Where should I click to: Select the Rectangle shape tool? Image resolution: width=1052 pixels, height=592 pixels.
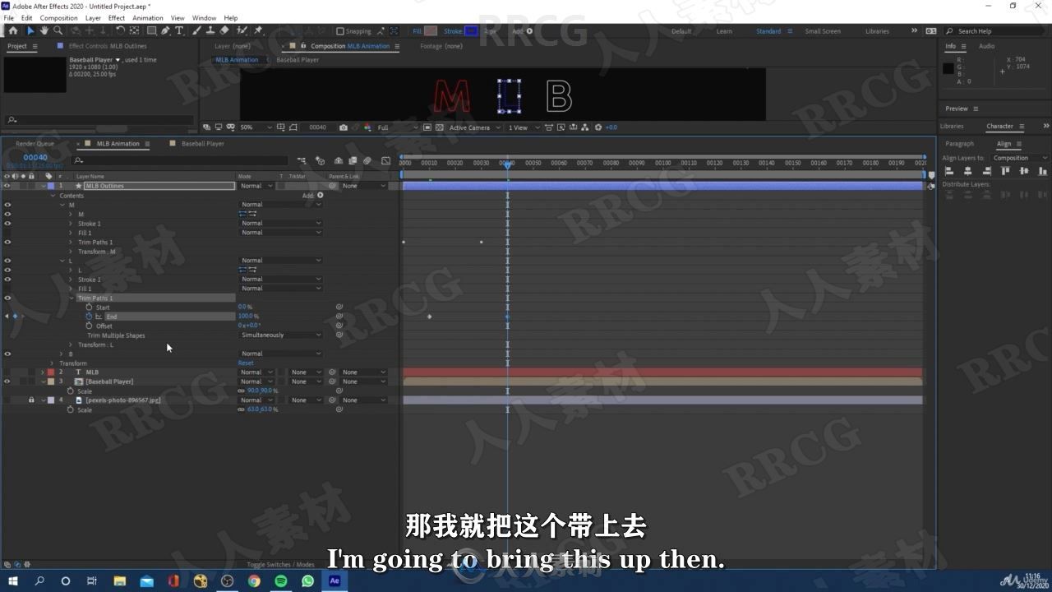tap(151, 30)
